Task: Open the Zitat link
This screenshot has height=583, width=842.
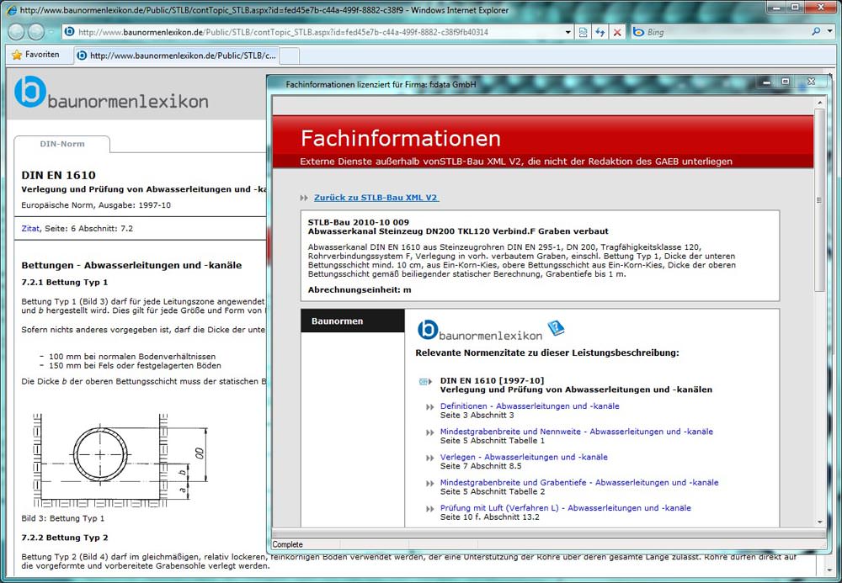Action: pos(30,229)
